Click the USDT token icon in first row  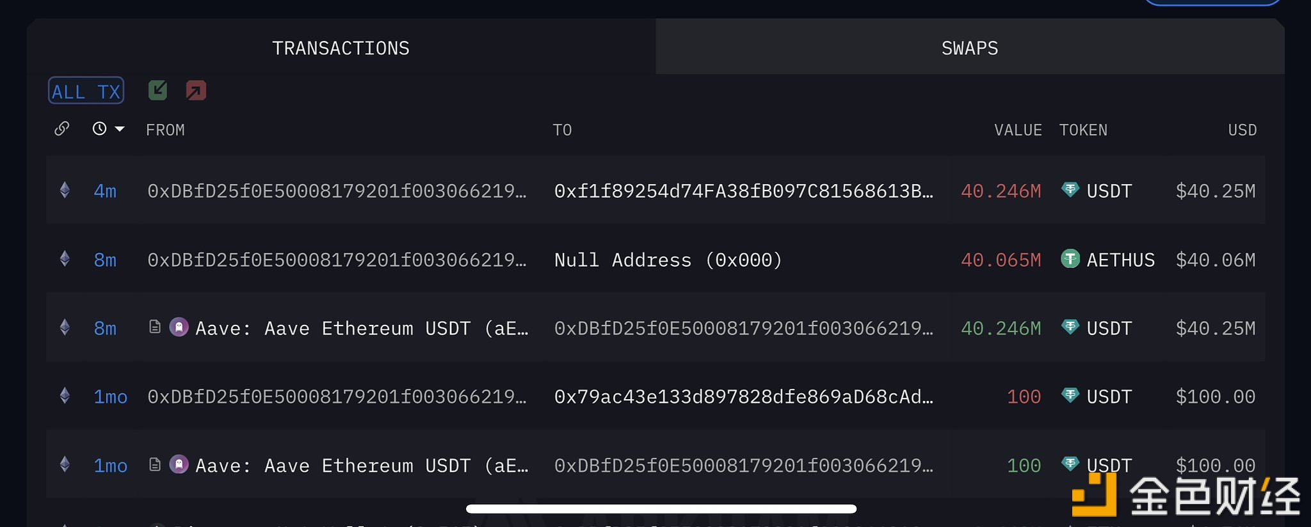click(x=1070, y=190)
